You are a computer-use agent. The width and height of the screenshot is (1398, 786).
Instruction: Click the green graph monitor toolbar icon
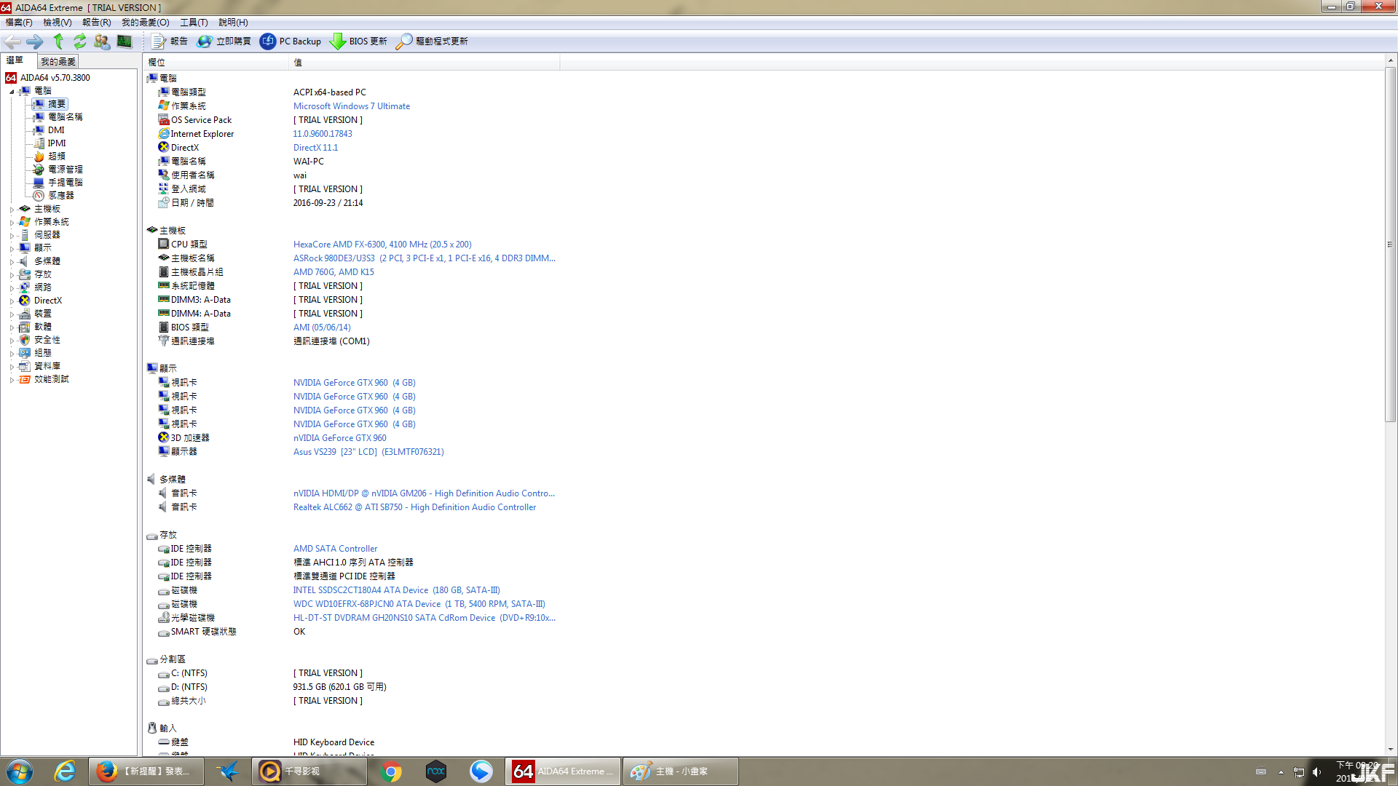125,41
